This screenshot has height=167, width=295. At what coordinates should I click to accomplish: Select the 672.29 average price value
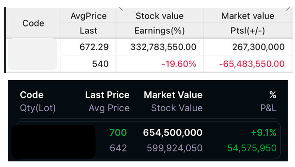(94, 47)
